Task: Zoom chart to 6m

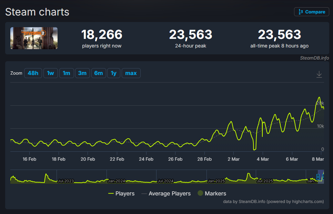Action: pyautogui.click(x=99, y=73)
